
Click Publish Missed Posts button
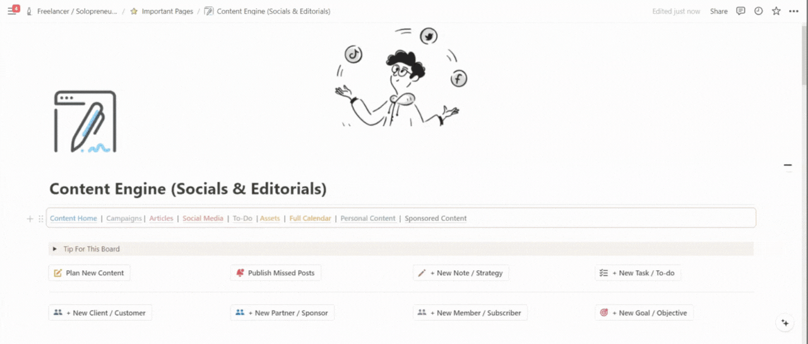[x=275, y=273]
